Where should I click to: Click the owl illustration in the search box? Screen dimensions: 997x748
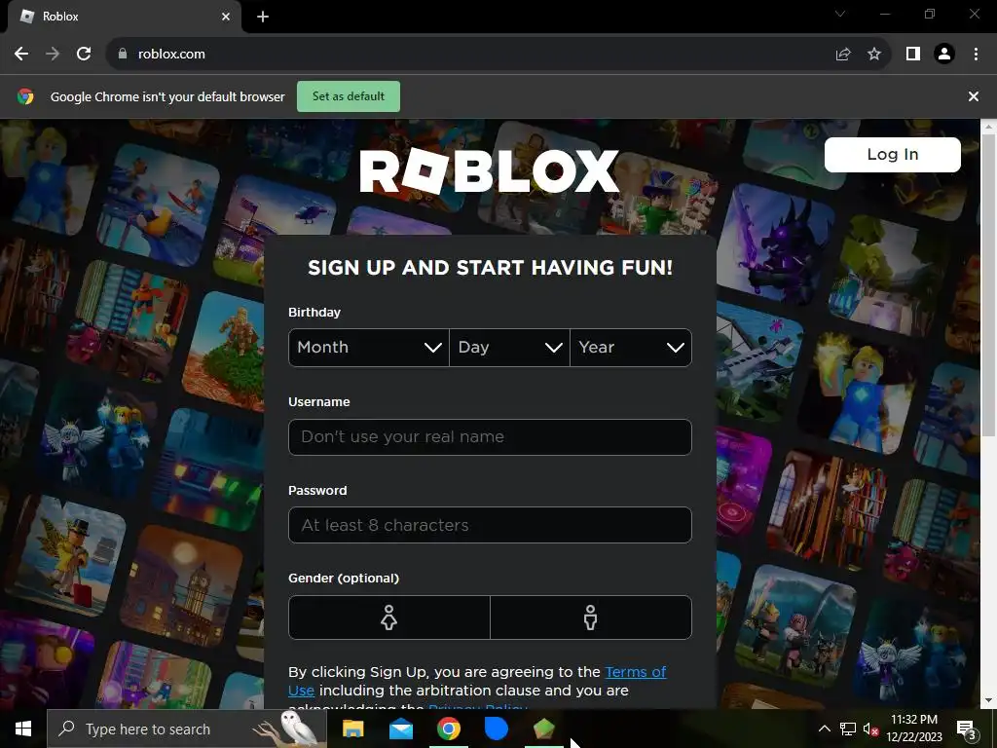point(289,729)
